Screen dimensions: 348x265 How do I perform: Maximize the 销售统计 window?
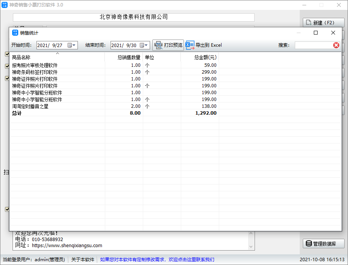[x=316, y=33]
